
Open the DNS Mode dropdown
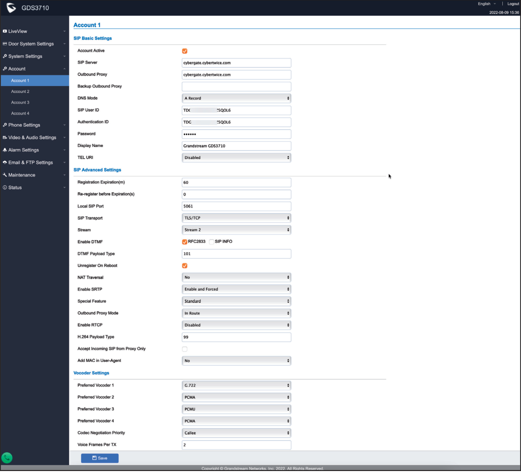(236, 98)
